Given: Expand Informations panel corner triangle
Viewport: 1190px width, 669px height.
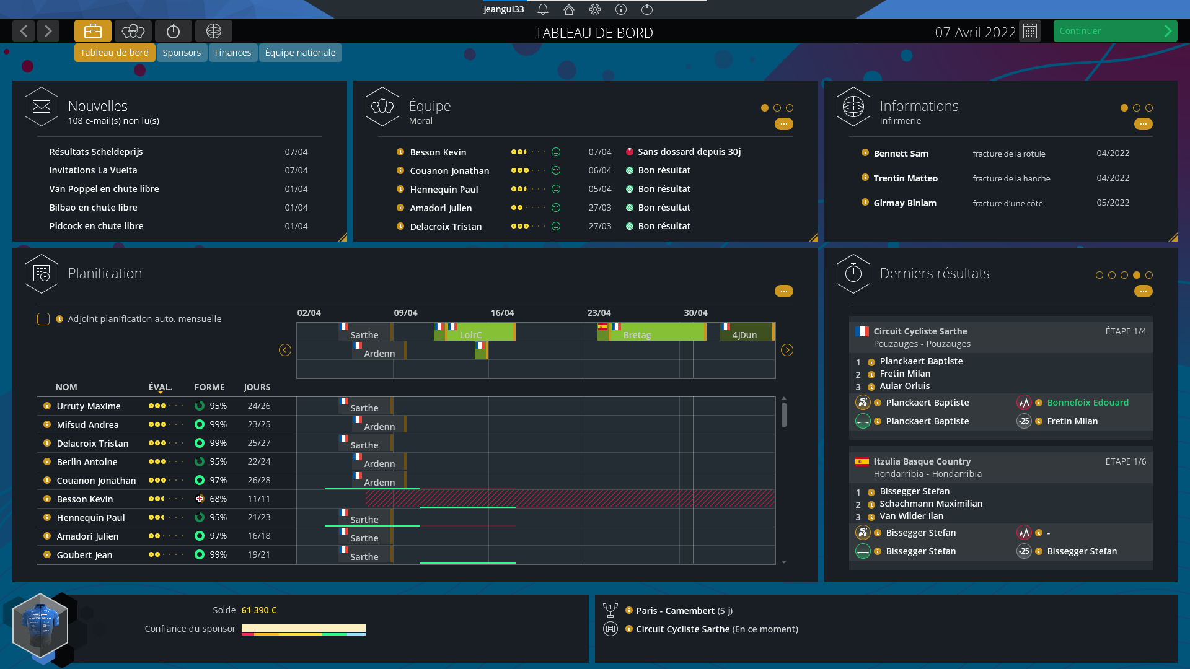Looking at the screenshot, I should point(1173,237).
